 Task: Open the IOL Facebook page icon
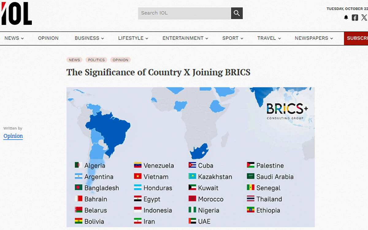click(355, 17)
